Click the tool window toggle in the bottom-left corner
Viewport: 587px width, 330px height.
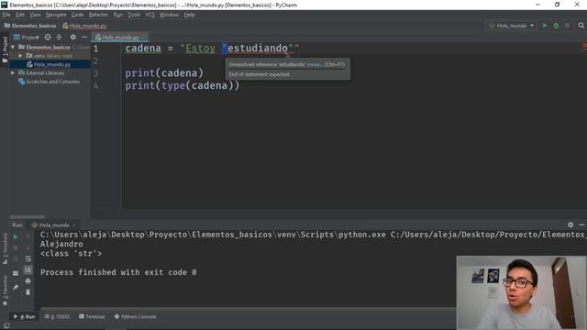tap(6, 325)
